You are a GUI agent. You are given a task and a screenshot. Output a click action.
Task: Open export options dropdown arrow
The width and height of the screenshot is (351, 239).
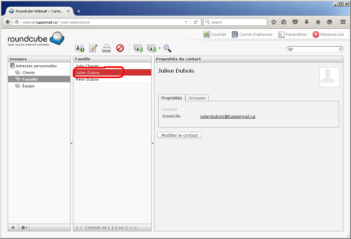160,48
